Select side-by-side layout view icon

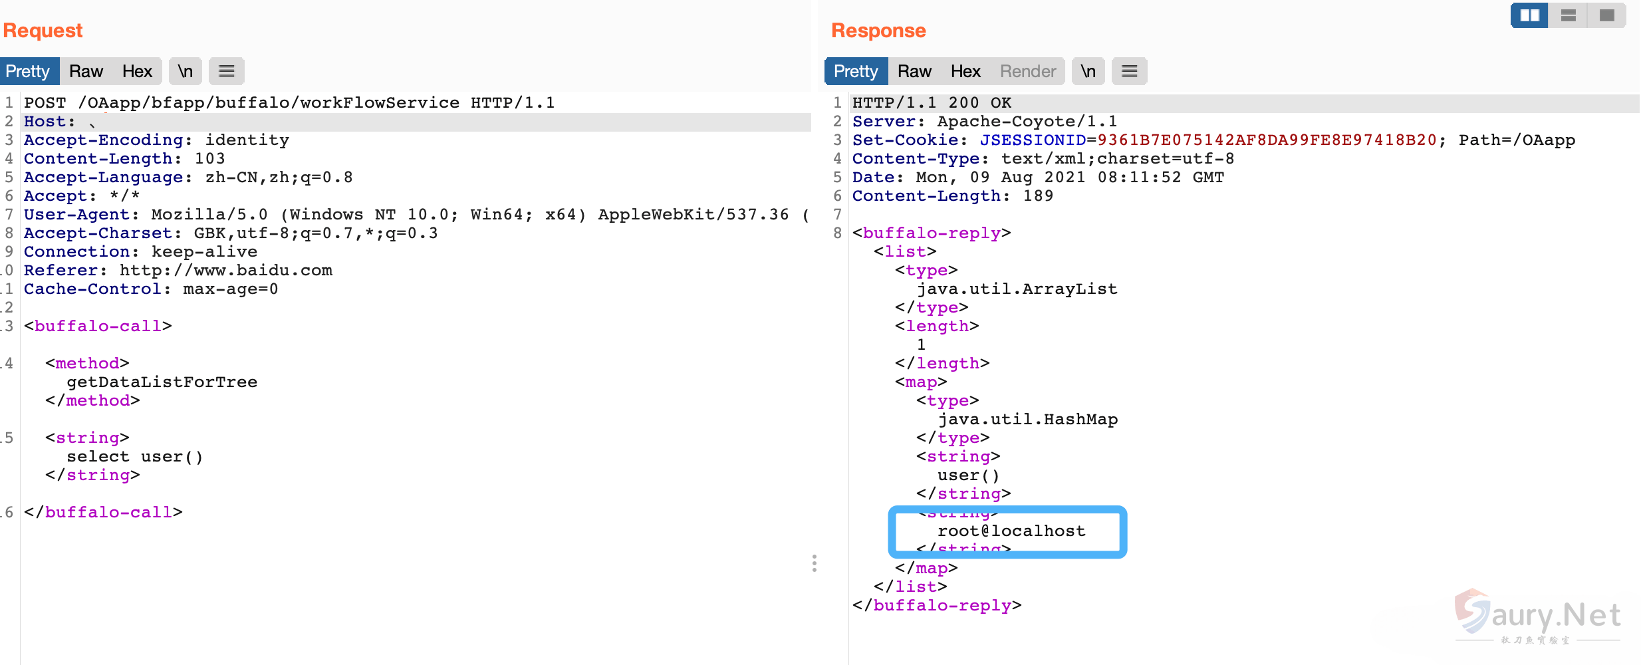coord(1529,15)
